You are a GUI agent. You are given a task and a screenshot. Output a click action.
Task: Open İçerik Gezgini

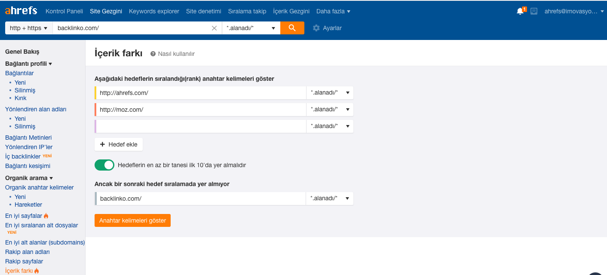(291, 11)
